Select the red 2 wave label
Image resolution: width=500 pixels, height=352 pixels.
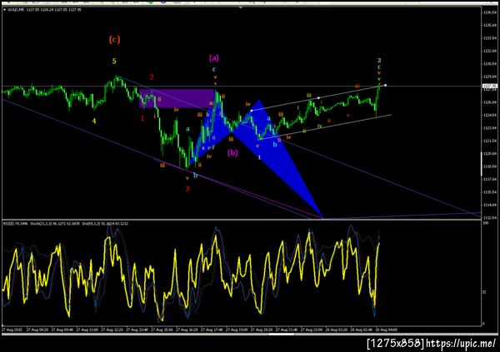click(x=152, y=77)
